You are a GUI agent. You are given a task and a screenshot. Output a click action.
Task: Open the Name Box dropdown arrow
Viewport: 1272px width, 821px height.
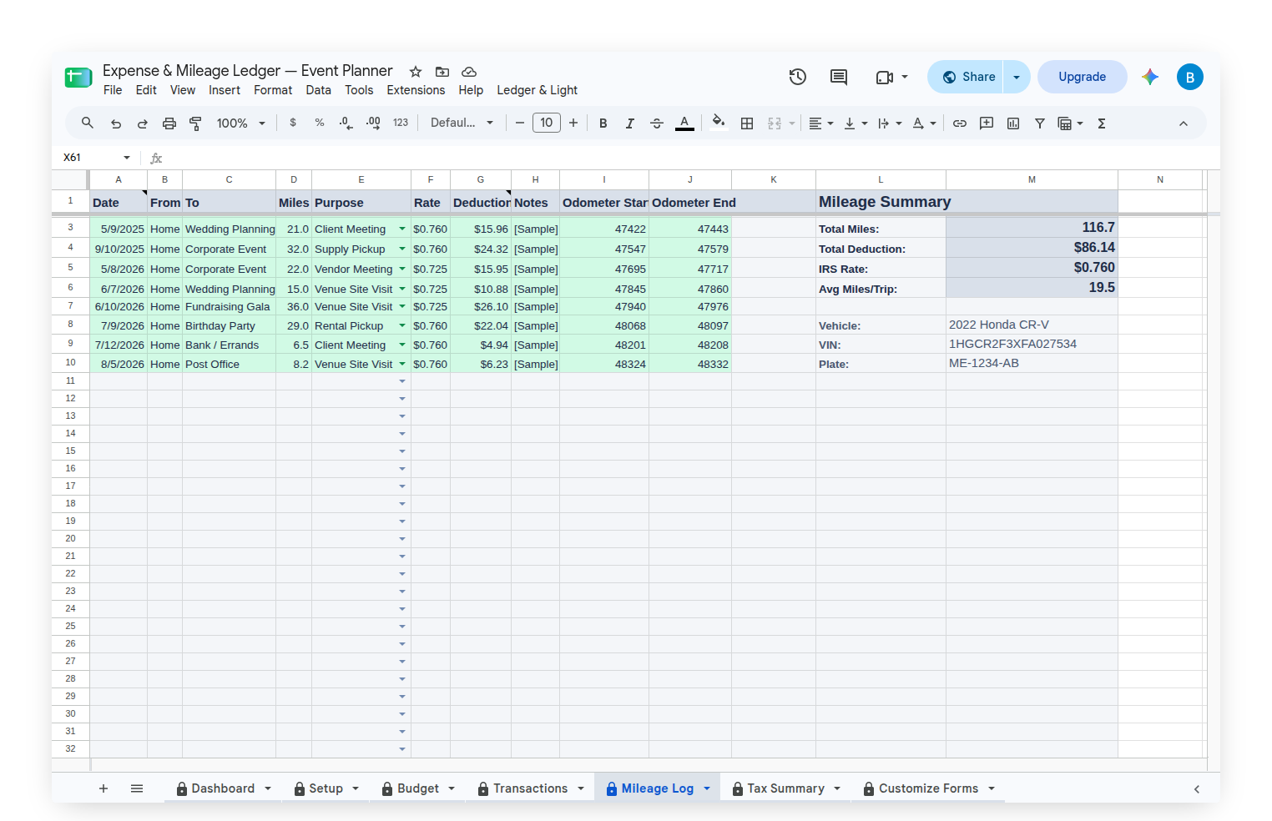coord(127,158)
